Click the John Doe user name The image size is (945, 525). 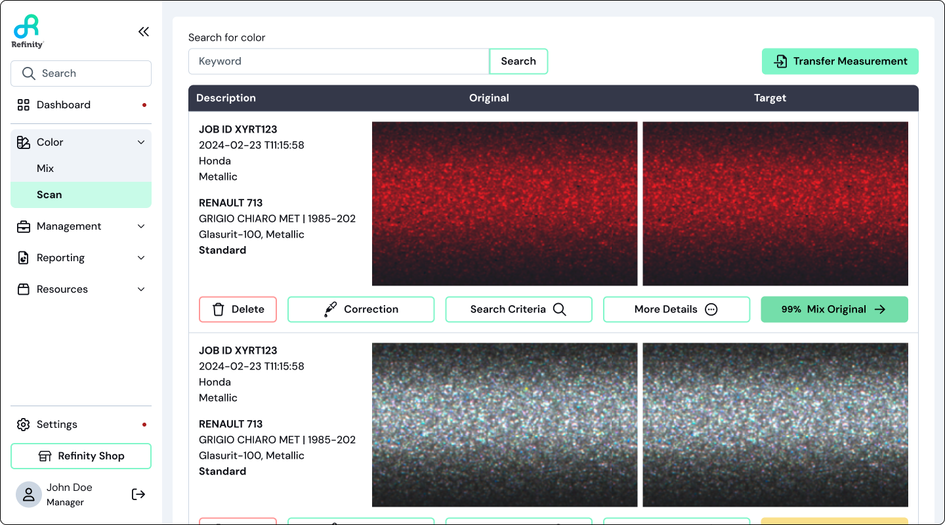(x=69, y=488)
